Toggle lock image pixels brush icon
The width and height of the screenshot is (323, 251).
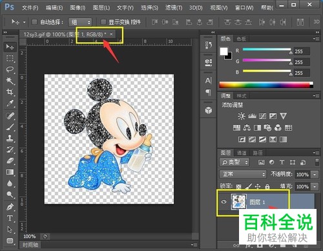248,186
